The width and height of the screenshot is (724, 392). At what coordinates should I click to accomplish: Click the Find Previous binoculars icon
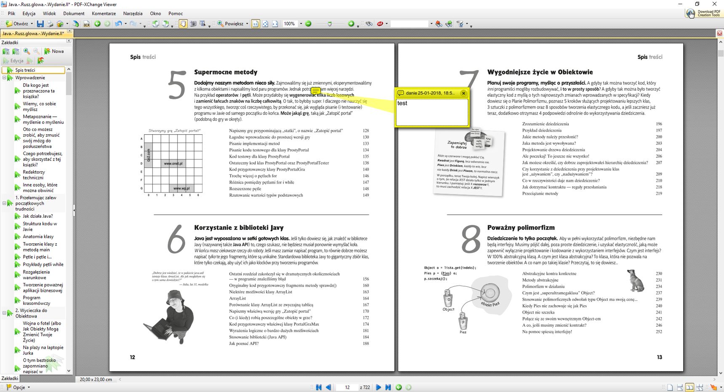pyautogui.click(x=439, y=24)
